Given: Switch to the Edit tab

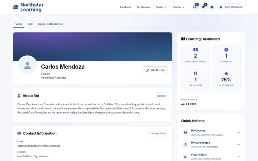Looking at the screenshot, I should pyautogui.click(x=30, y=24).
